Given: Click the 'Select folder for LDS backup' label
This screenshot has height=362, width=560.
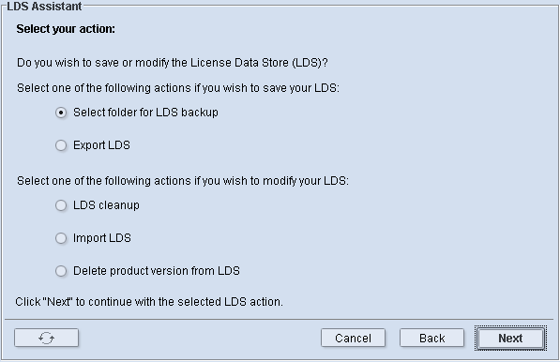Looking at the screenshot, I should click(x=145, y=113).
